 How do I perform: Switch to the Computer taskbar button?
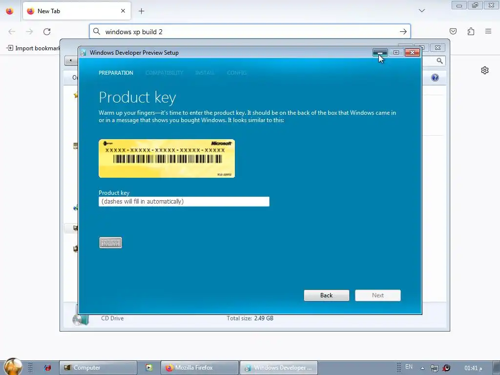[98, 368]
